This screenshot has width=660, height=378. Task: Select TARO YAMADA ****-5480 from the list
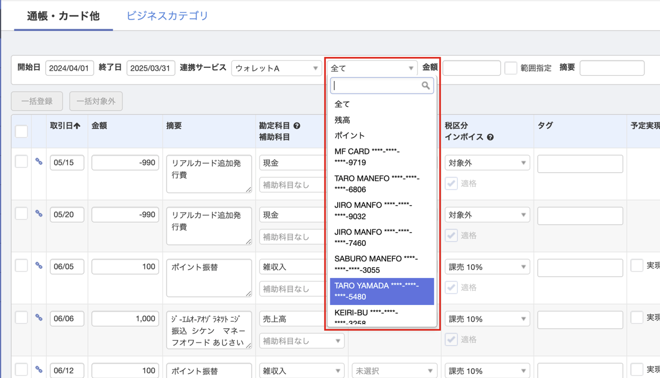(x=381, y=291)
